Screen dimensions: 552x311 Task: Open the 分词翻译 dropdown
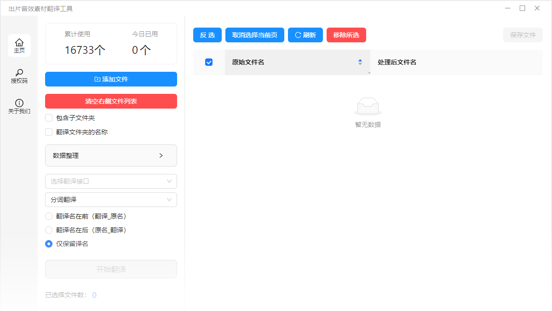(x=111, y=200)
